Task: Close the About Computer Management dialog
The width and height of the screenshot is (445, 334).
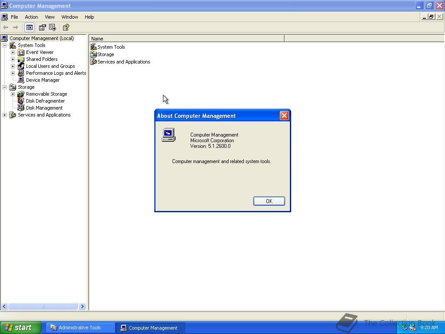Action: (x=284, y=115)
